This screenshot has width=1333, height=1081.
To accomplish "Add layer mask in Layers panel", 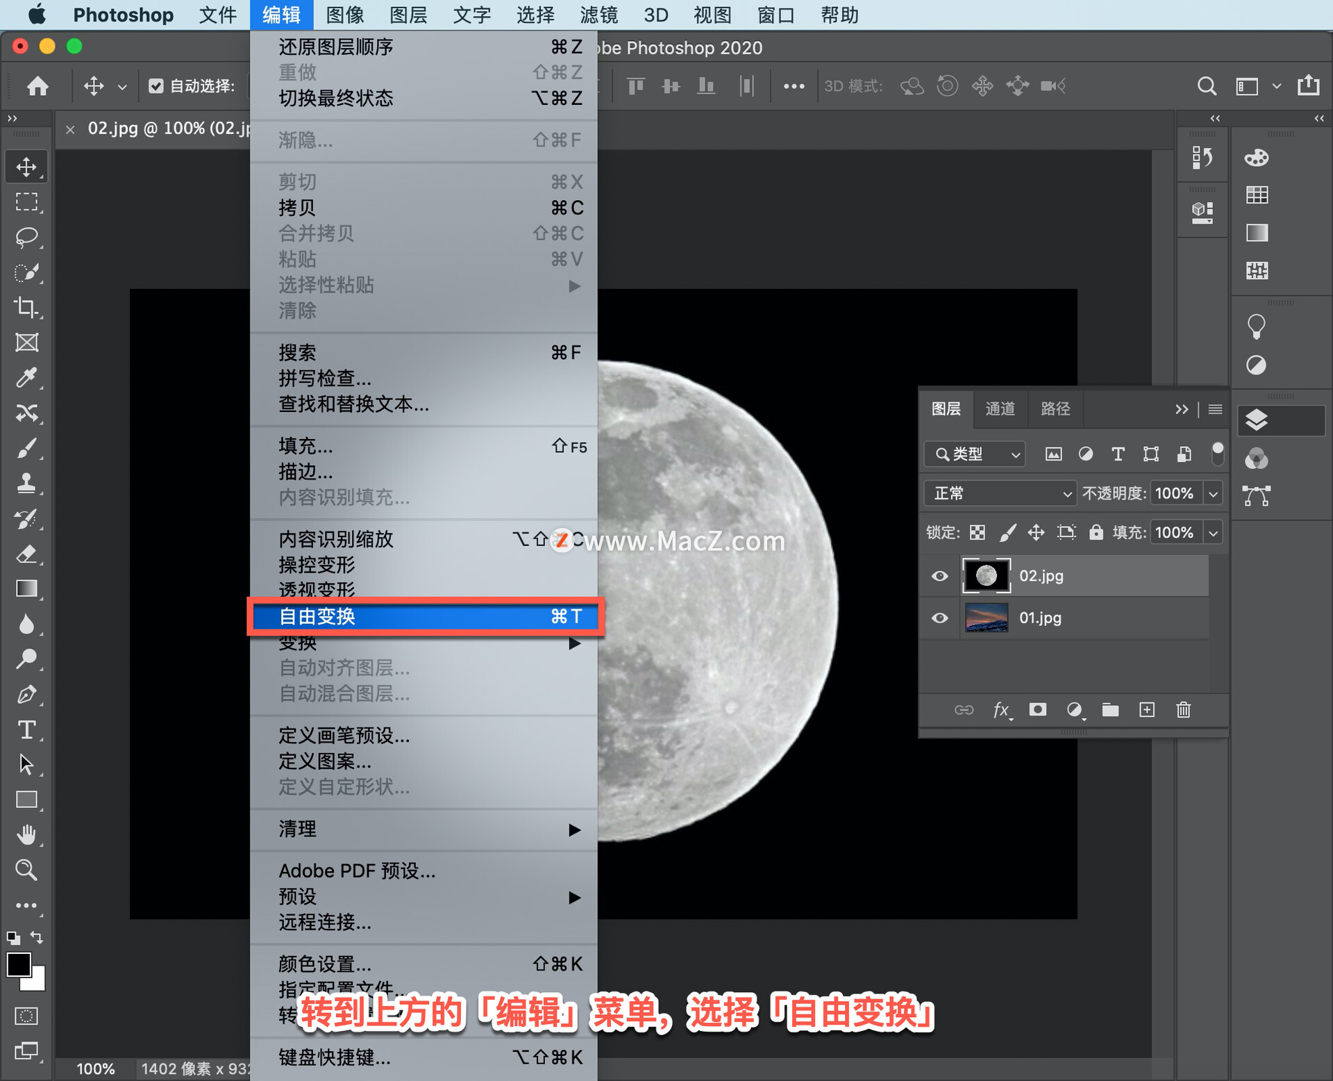I will (1038, 709).
